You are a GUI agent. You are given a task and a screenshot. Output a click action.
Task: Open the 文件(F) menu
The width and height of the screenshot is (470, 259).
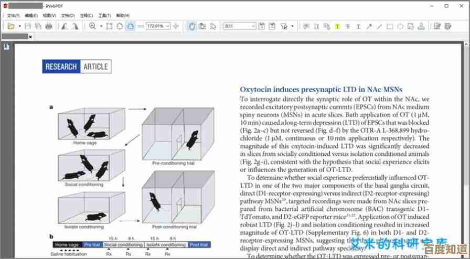point(13,16)
